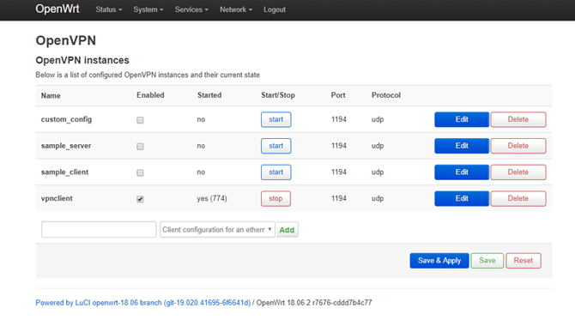Viewport: 575px width, 326px height.
Task: Edit the sample_client instance
Action: coord(462,172)
